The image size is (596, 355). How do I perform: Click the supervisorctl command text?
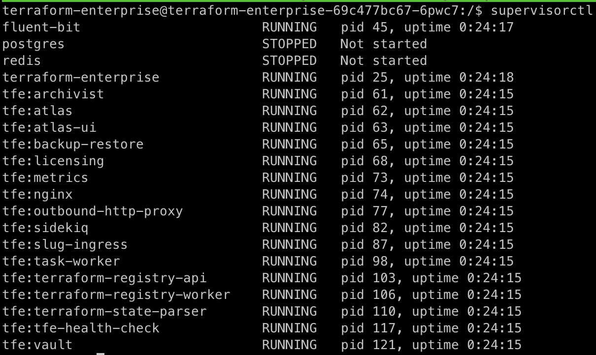[542, 10]
